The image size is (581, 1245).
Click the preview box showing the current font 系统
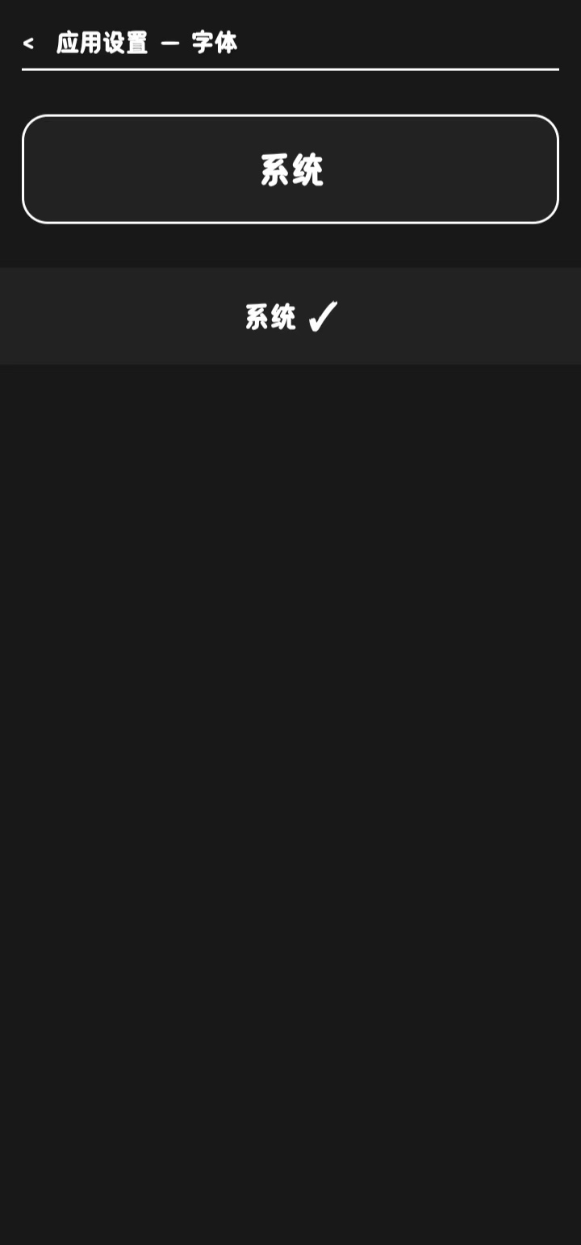[290, 169]
